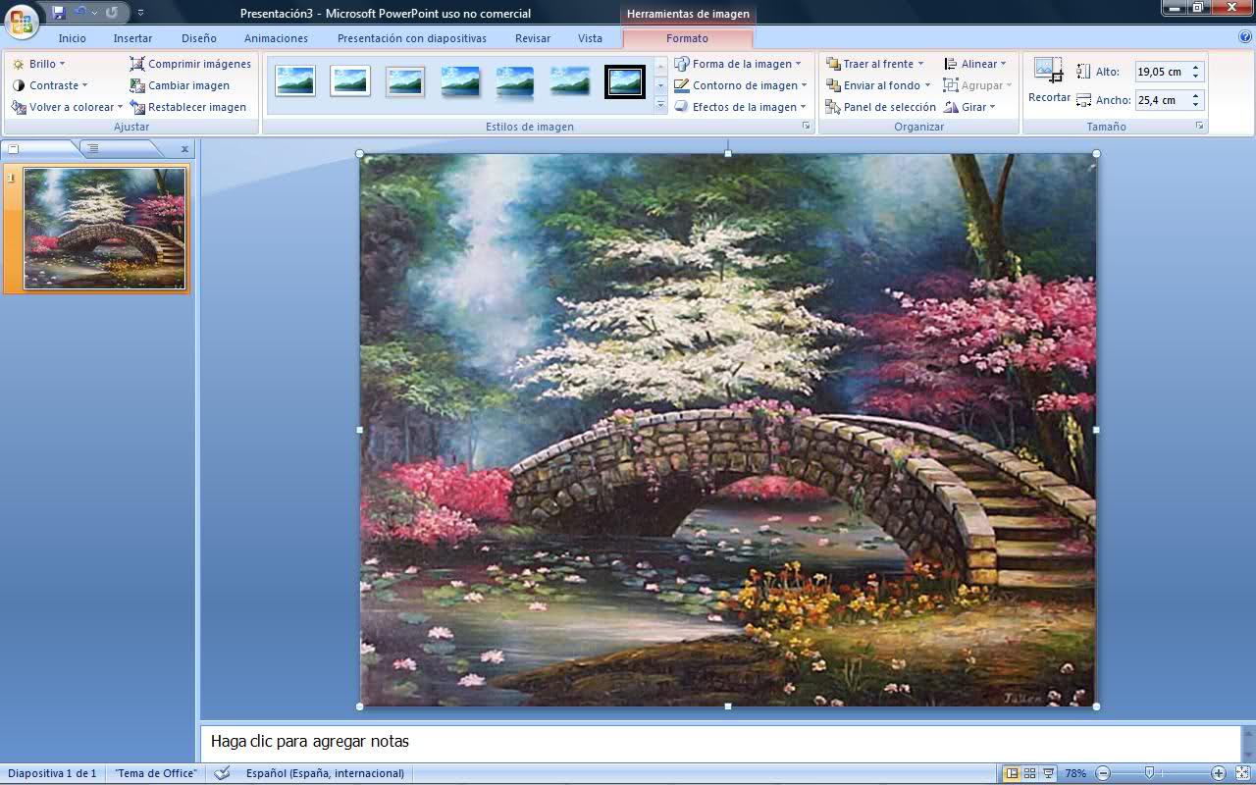
Task: Open the Vista tab
Action: (x=590, y=38)
